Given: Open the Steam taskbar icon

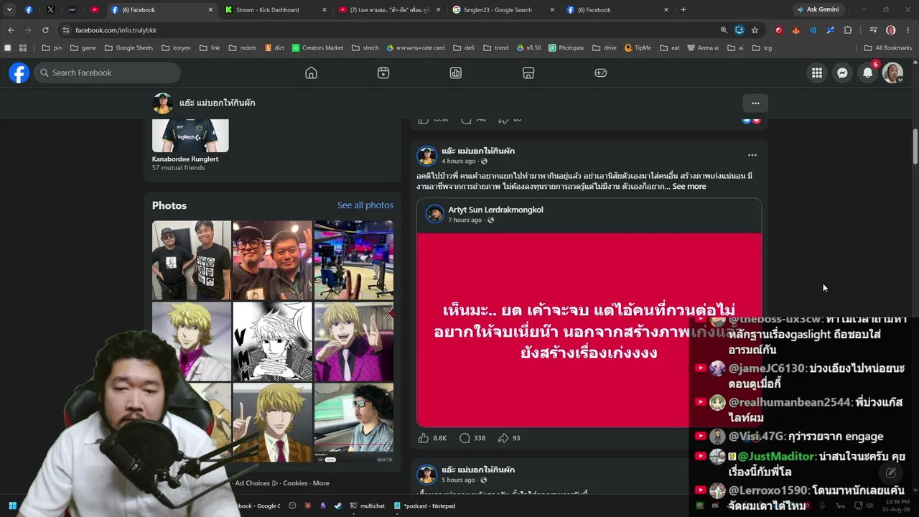Looking at the screenshot, I should pos(338,506).
